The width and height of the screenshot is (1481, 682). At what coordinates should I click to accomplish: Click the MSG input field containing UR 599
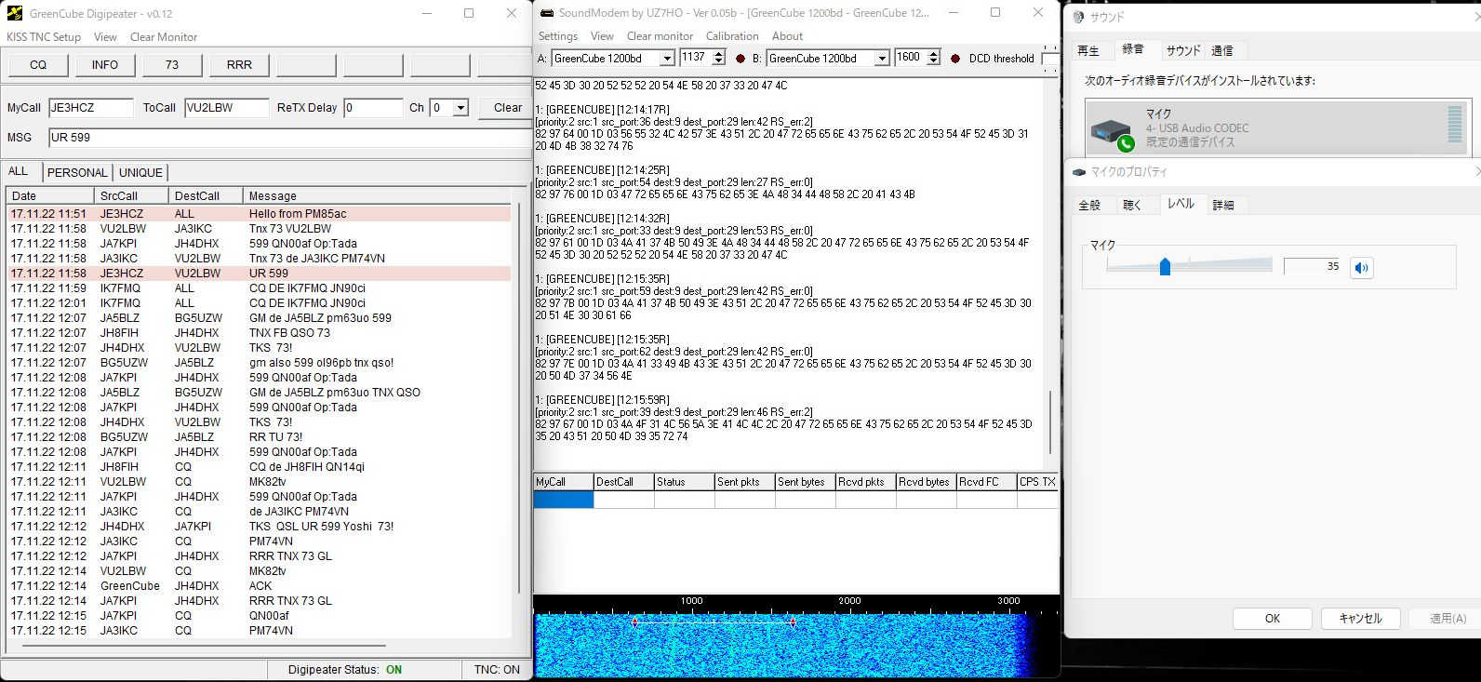(x=288, y=137)
